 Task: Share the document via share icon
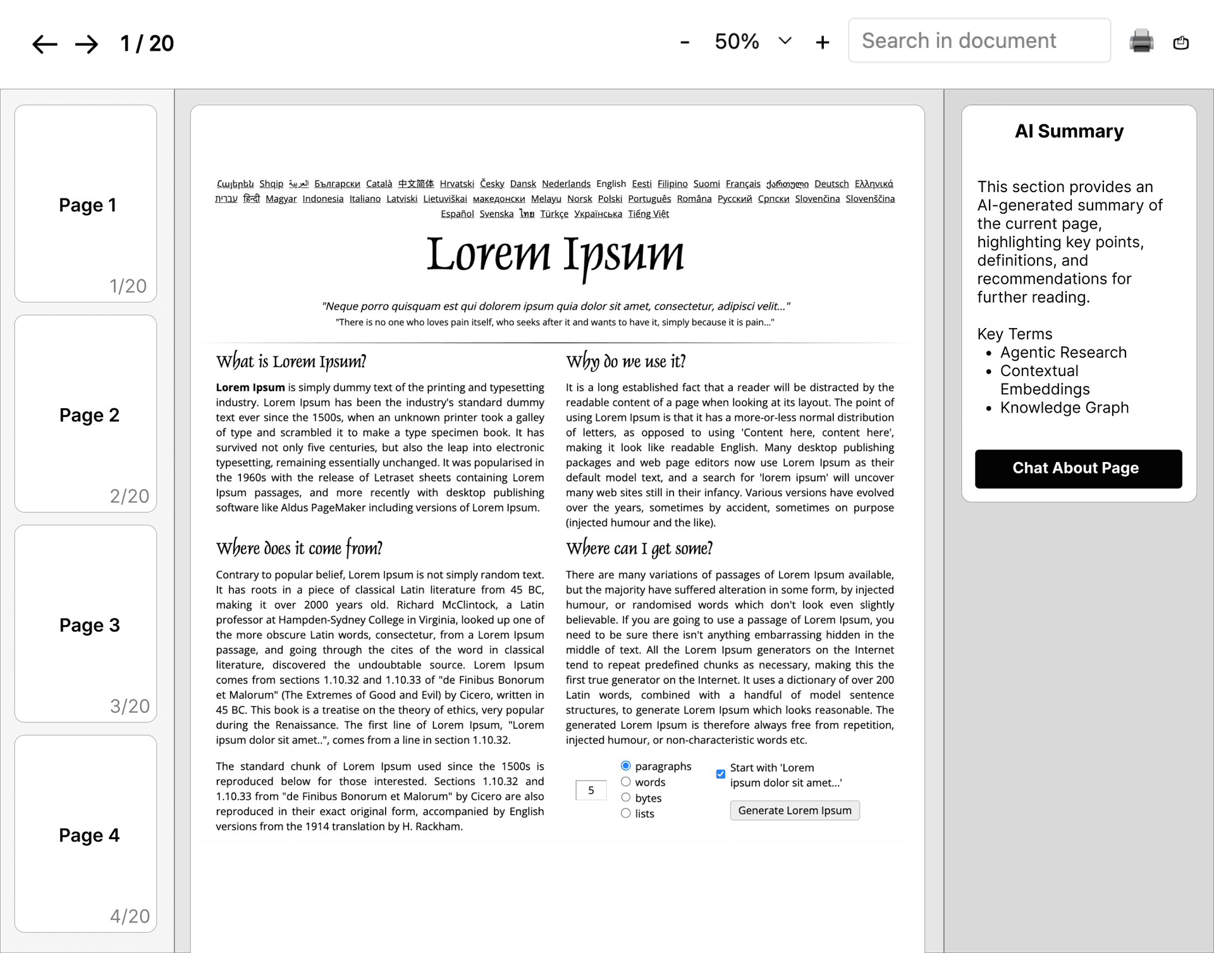(x=1180, y=42)
